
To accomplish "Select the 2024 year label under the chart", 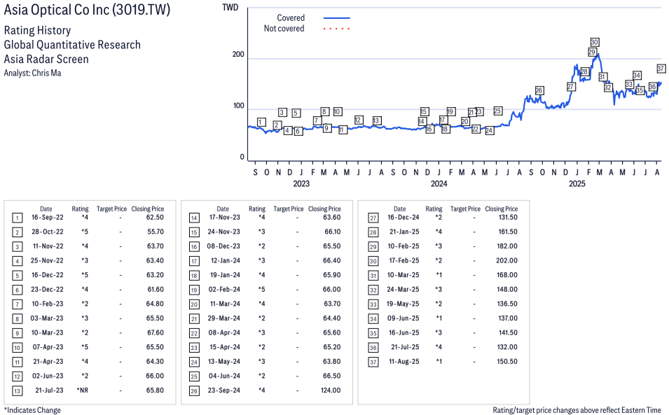I will (x=439, y=183).
